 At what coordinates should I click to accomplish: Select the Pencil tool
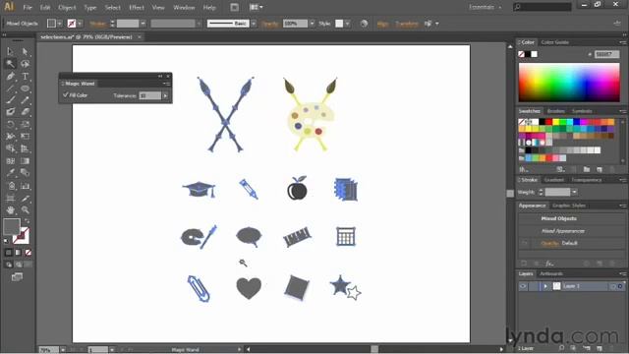pos(25,100)
